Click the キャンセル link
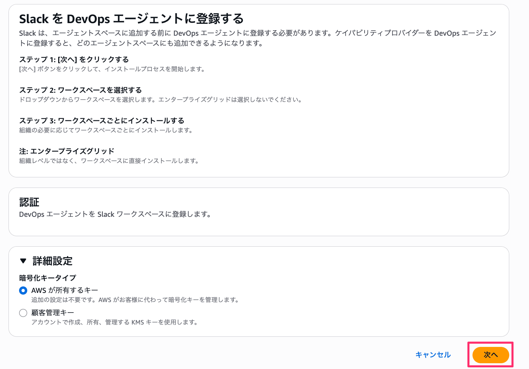The height and width of the screenshot is (369, 529). [x=433, y=355]
